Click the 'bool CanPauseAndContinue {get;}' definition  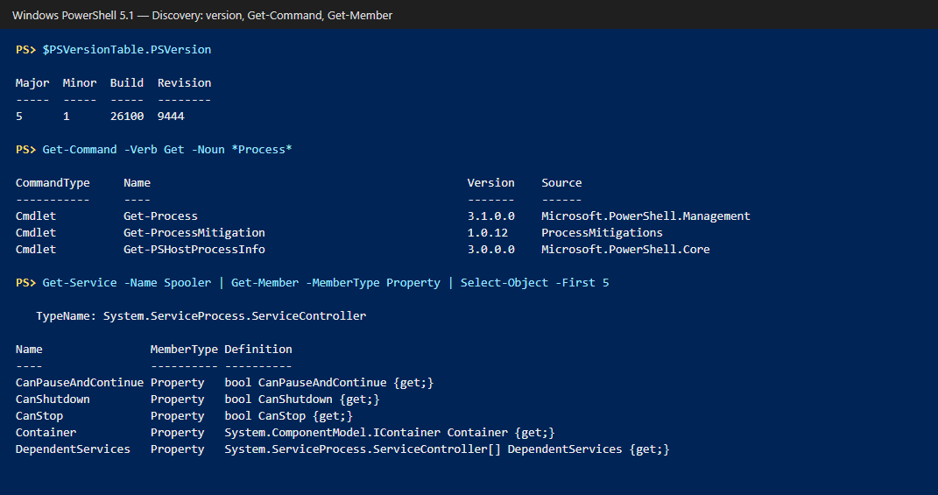[x=329, y=383]
